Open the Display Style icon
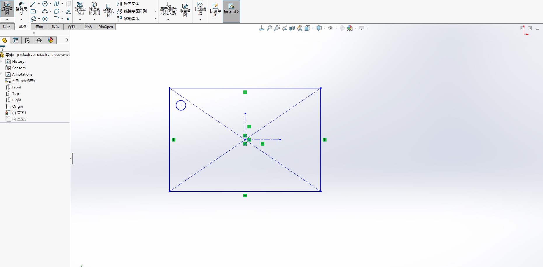The image size is (543, 267). point(319,28)
